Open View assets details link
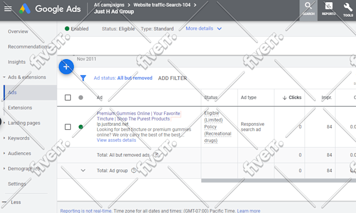356x213 pixels. pos(116,140)
